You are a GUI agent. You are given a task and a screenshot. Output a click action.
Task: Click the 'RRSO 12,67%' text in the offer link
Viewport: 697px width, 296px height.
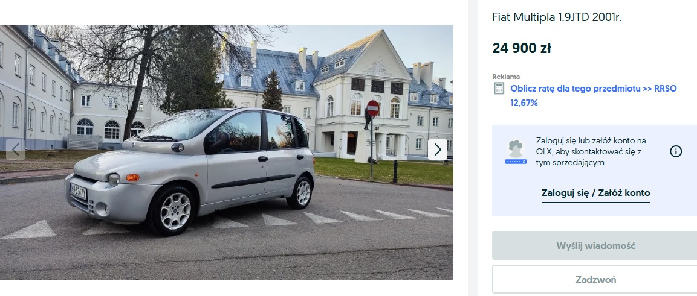pos(594,96)
